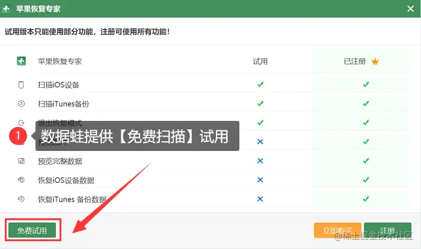Viewport: 421px width, 249px height.
Task: Click the 苹果恢复专家 table header label
Action: (60, 61)
